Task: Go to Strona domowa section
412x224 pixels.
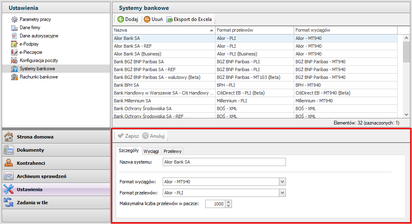Action: [x=35, y=137]
